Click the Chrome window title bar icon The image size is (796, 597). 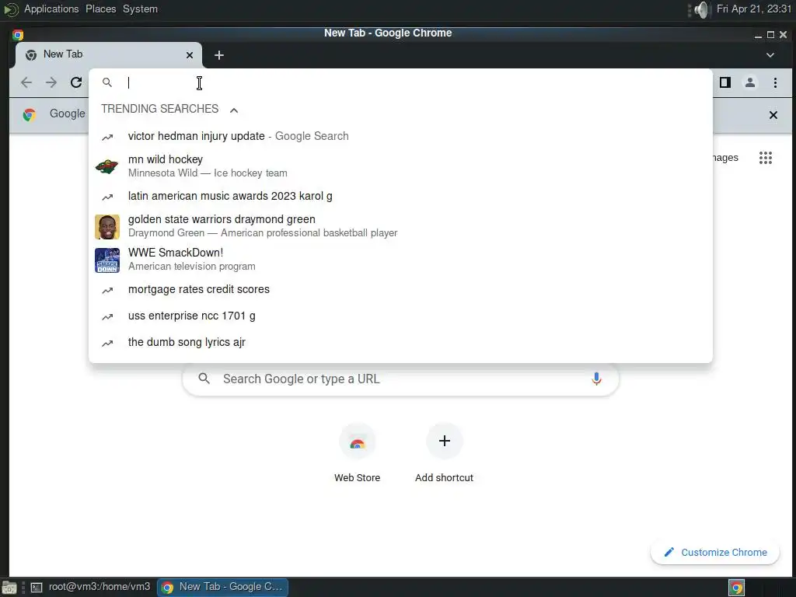tap(18, 34)
